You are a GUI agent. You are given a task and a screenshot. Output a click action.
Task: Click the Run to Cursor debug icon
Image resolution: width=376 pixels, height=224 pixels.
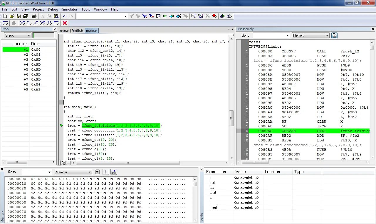[x=49, y=23]
